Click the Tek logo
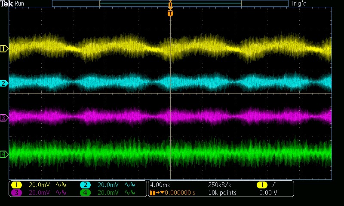This screenshot has height=206, width=344. click(6, 3)
